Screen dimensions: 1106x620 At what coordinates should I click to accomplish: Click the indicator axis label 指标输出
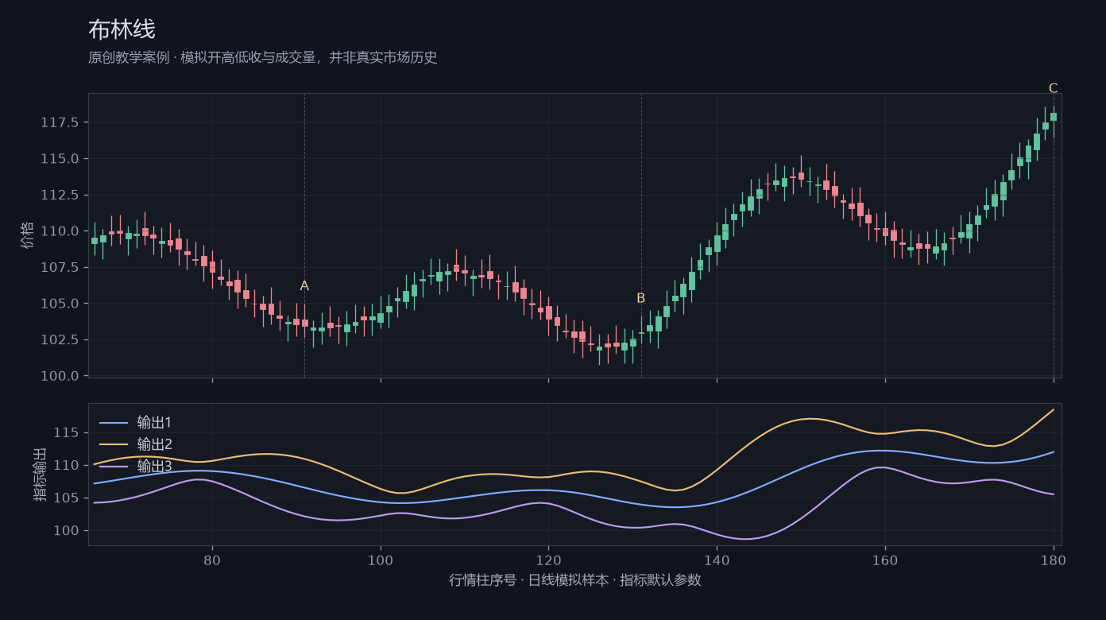click(x=40, y=475)
